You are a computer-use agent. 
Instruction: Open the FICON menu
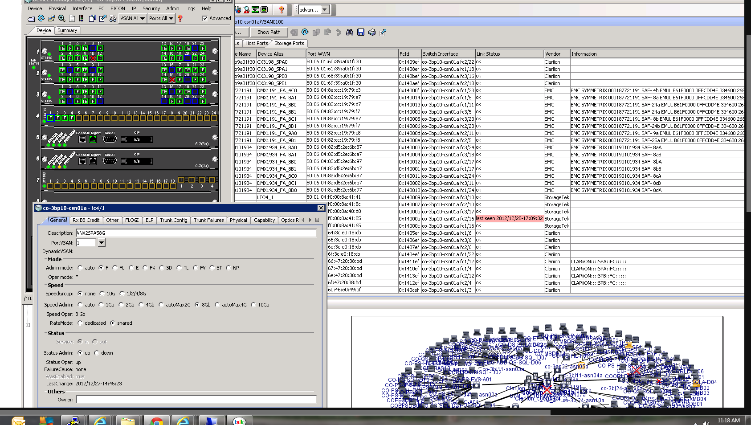point(118,8)
